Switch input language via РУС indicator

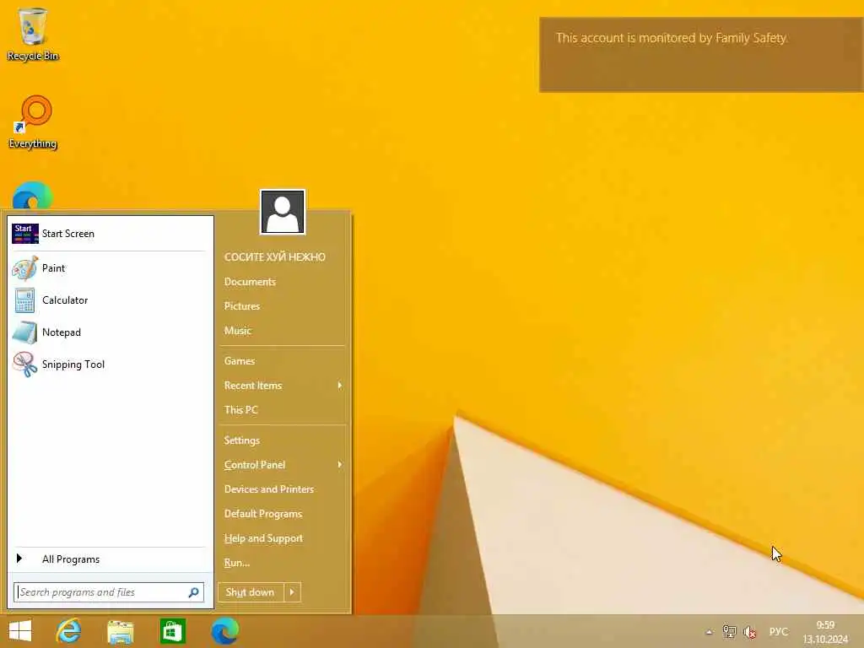(779, 632)
